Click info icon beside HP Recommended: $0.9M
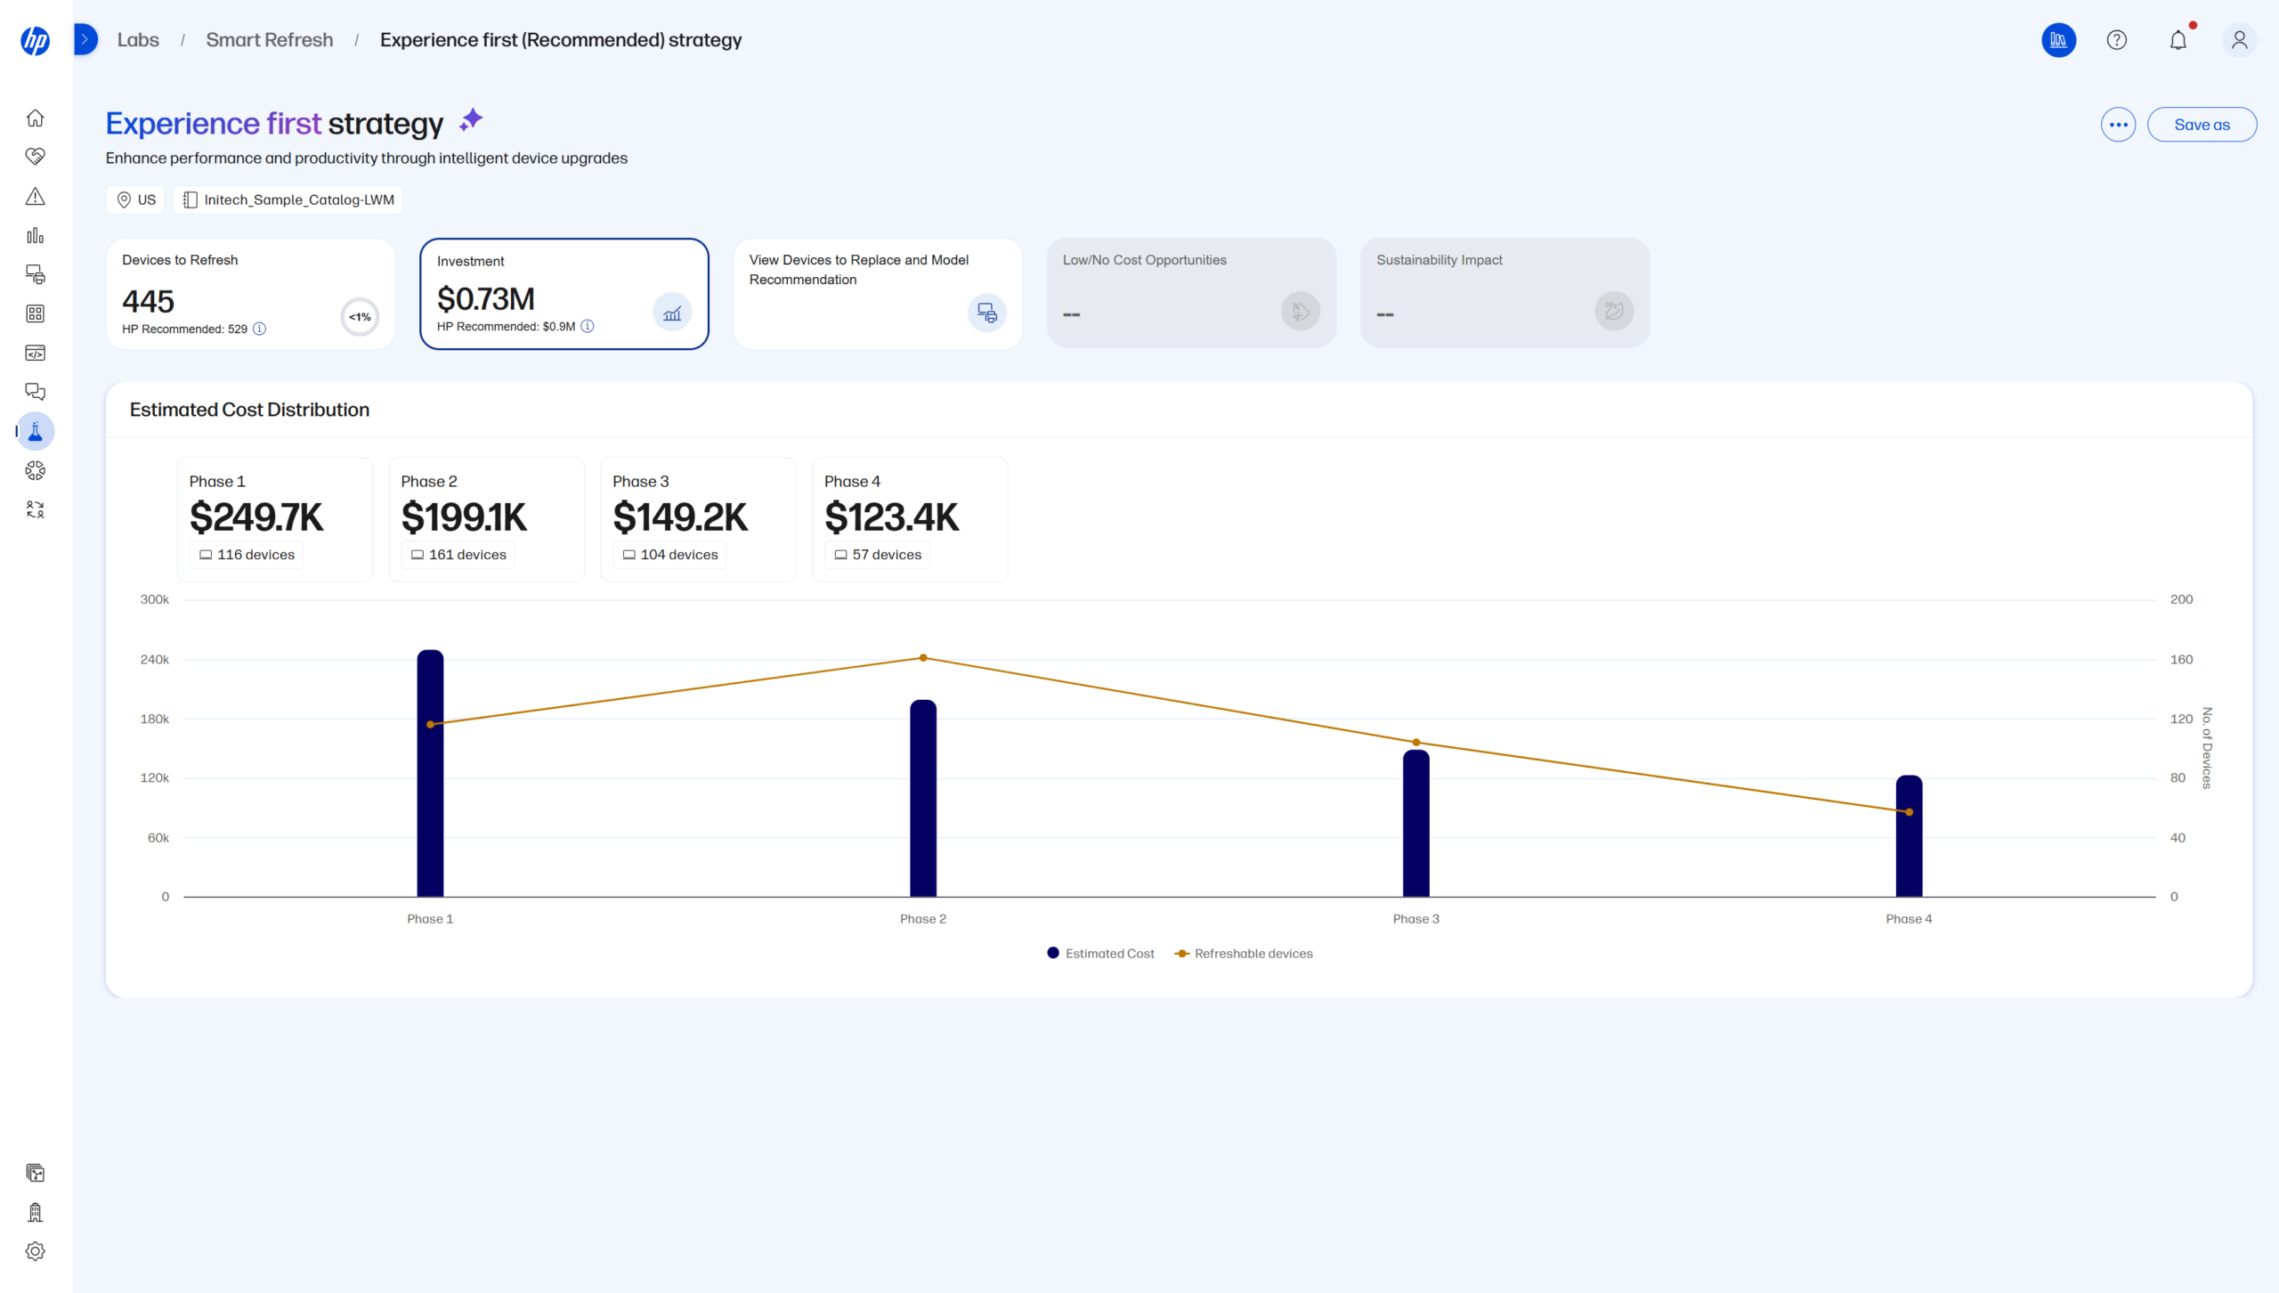 (x=588, y=326)
